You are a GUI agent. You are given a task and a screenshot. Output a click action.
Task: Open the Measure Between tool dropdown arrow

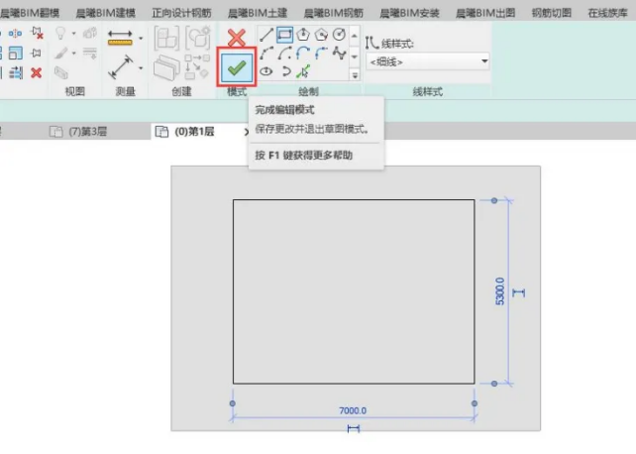pyautogui.click(x=141, y=39)
